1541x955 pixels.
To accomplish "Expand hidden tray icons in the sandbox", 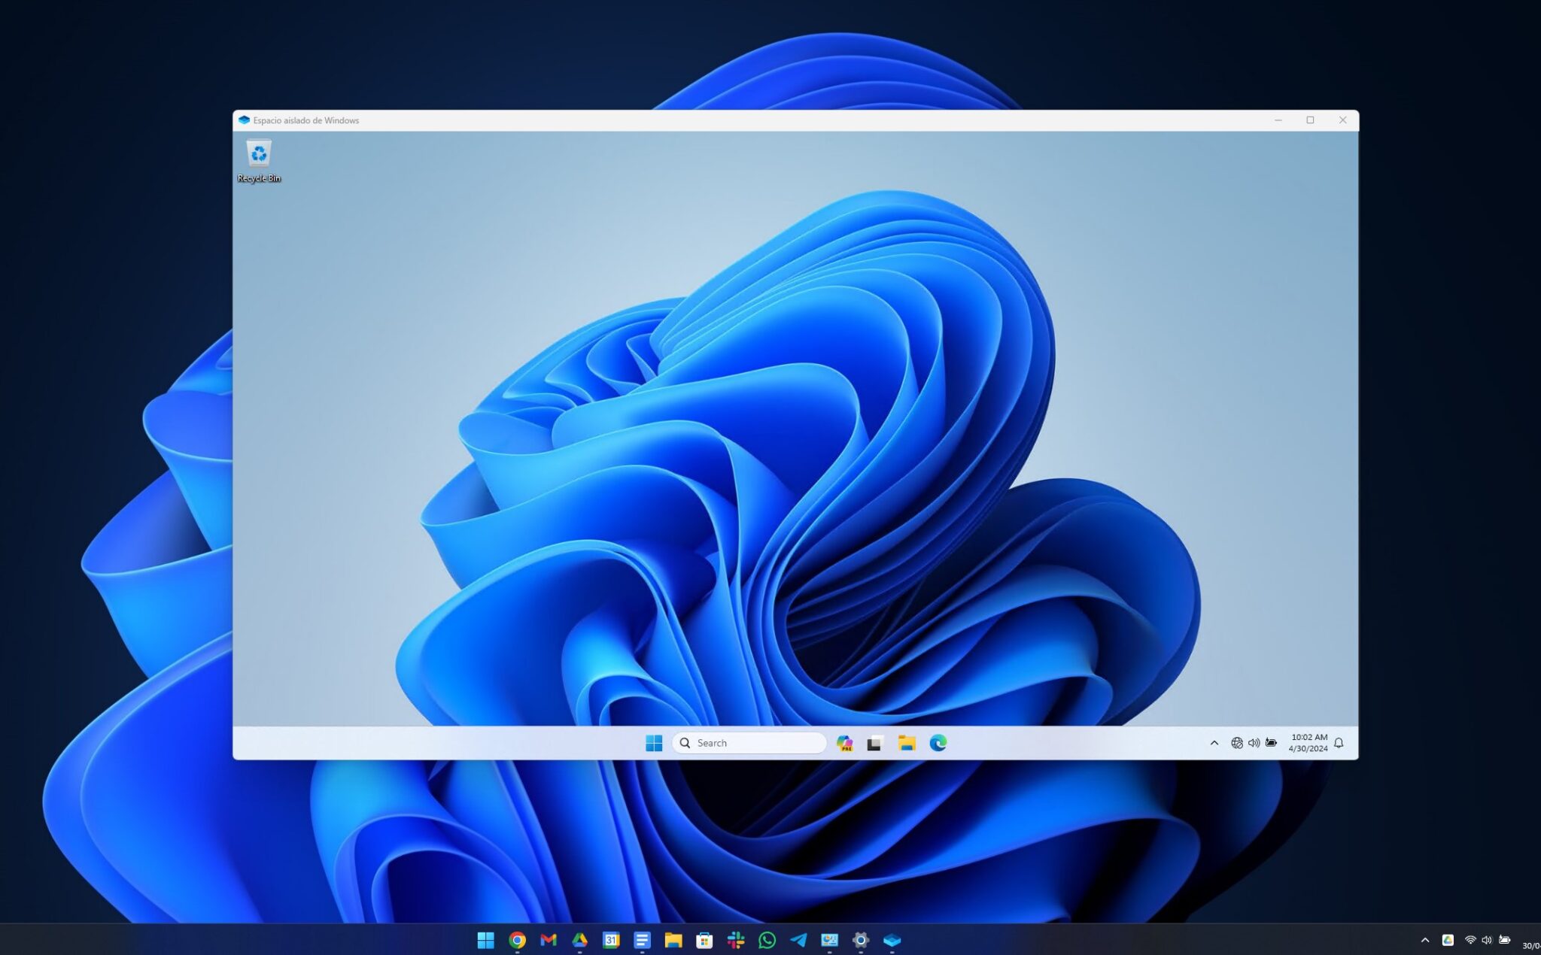I will 1214,743.
